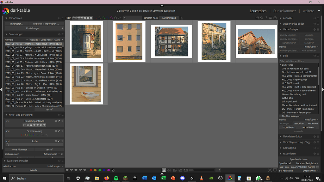Toggle the five-star rating filter at top
Image resolution: width=324 pixels, height=182 pixels.
tap(91, 18)
